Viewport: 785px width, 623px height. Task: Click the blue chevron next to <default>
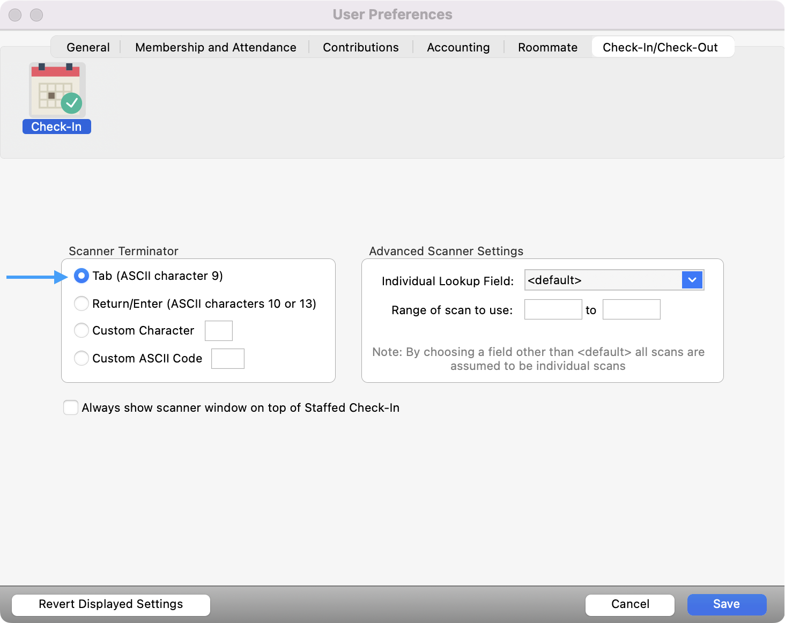click(692, 280)
